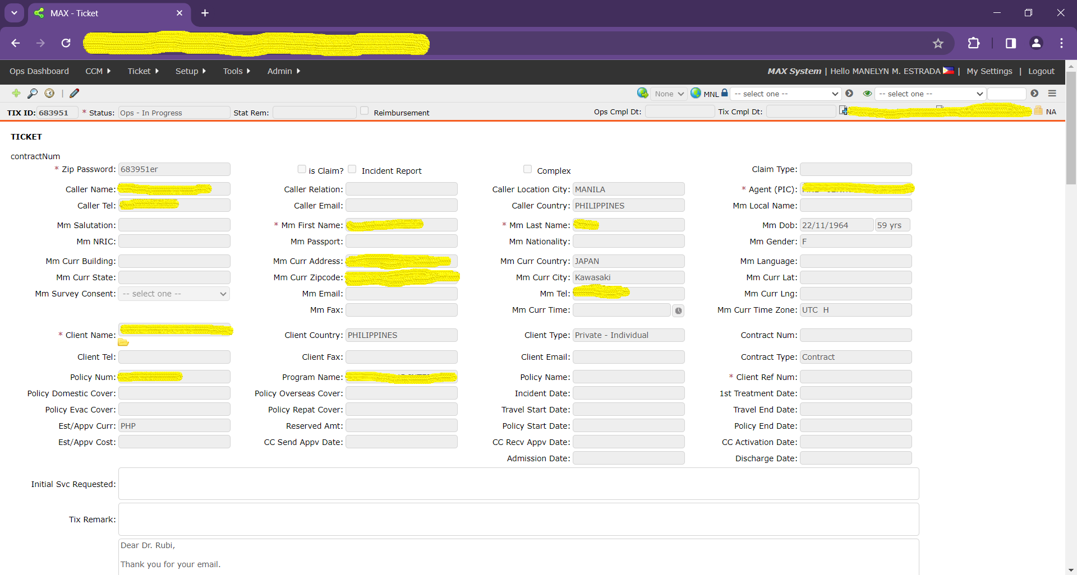This screenshot has height=575, width=1077.
Task: Reload the page with browser refresh icon
Action: click(x=66, y=43)
